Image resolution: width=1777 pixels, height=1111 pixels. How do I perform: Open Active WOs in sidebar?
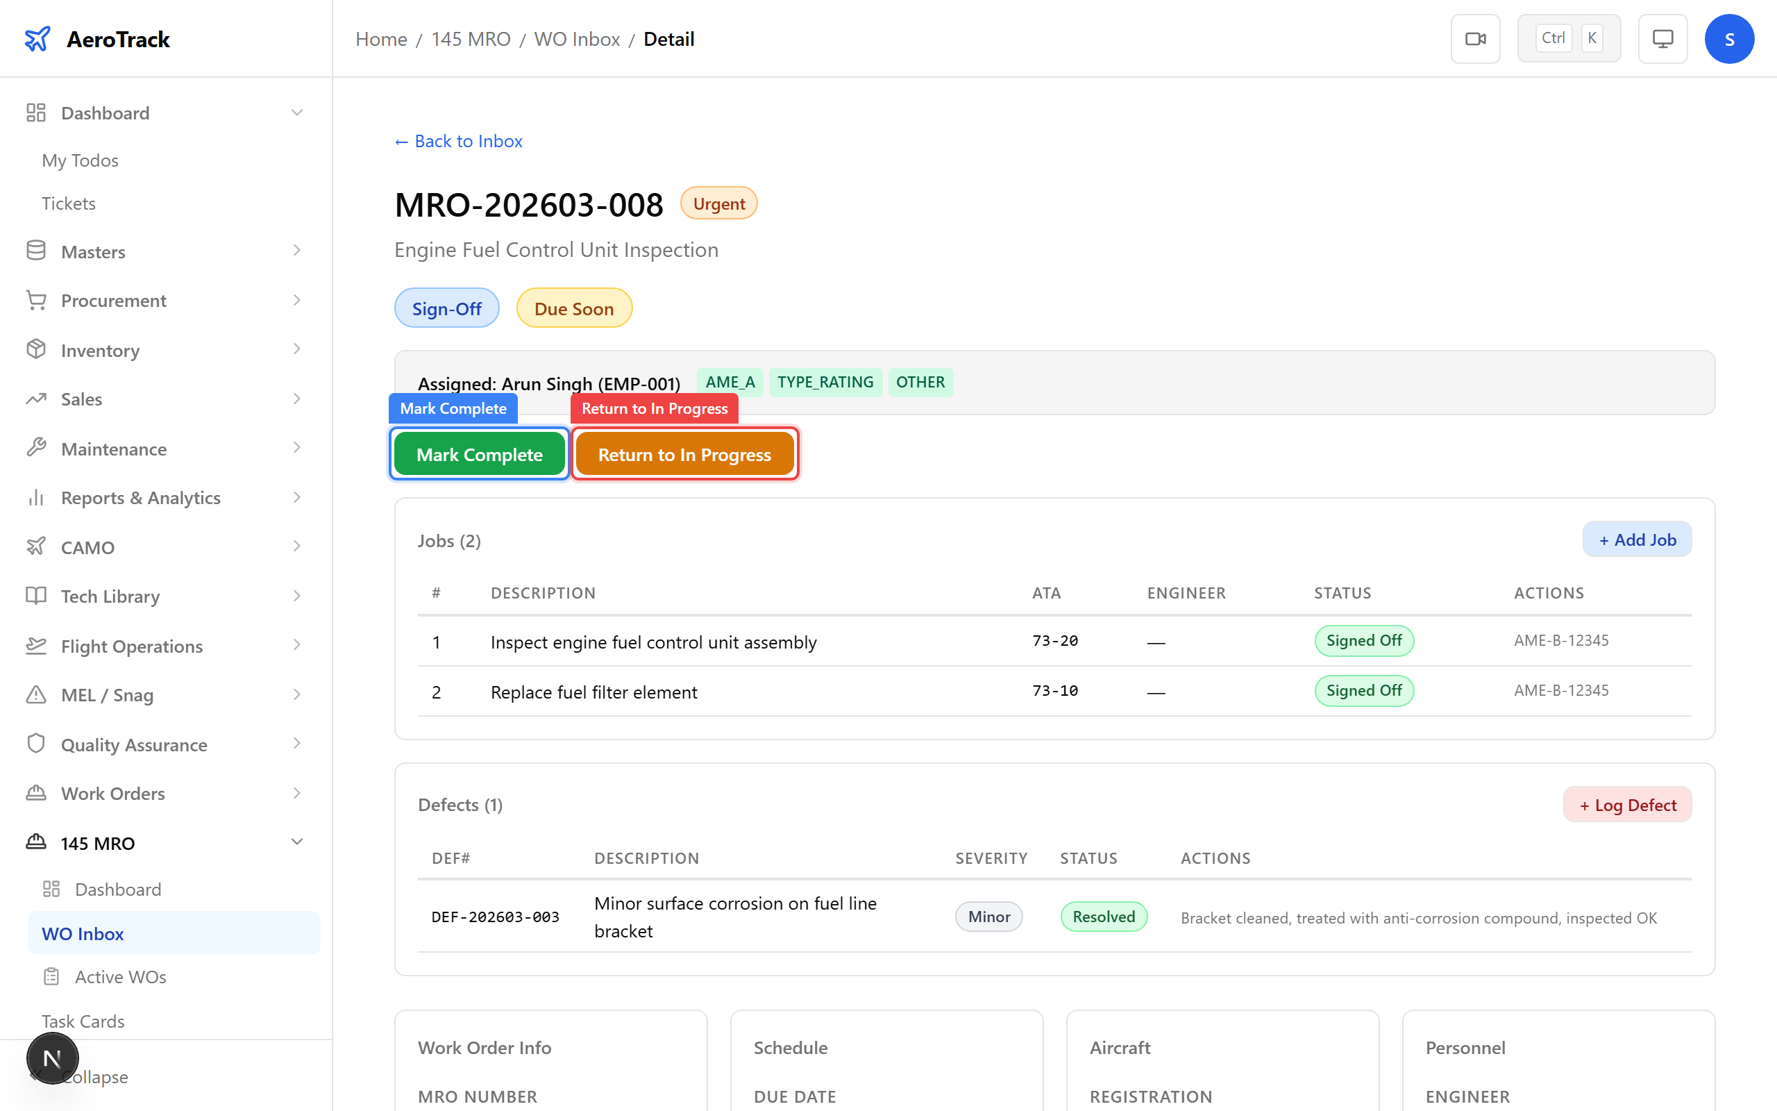coord(120,976)
